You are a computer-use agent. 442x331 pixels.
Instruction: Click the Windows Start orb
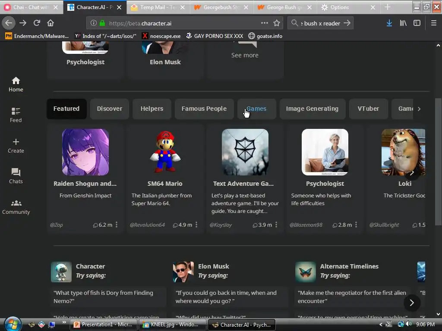coord(13,324)
